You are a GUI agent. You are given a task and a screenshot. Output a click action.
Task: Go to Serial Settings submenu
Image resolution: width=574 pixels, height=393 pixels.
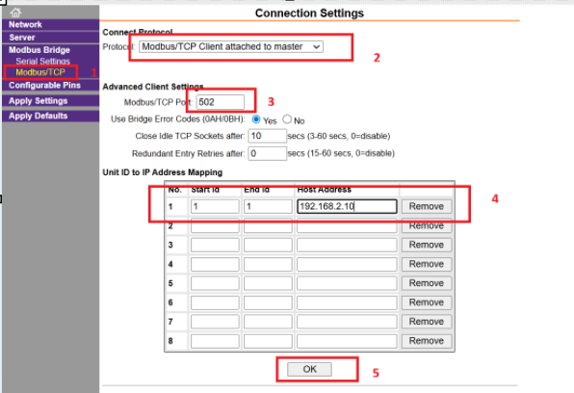point(42,61)
